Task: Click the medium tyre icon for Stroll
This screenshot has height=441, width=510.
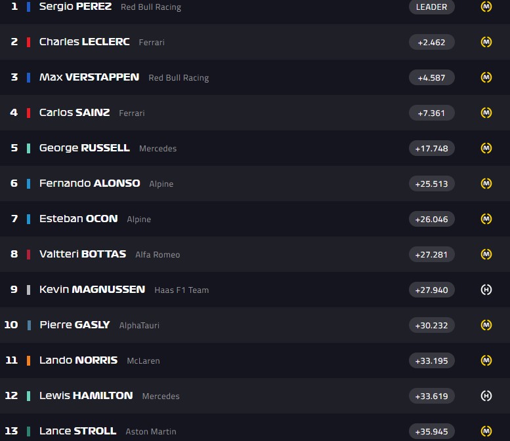Action: click(486, 431)
